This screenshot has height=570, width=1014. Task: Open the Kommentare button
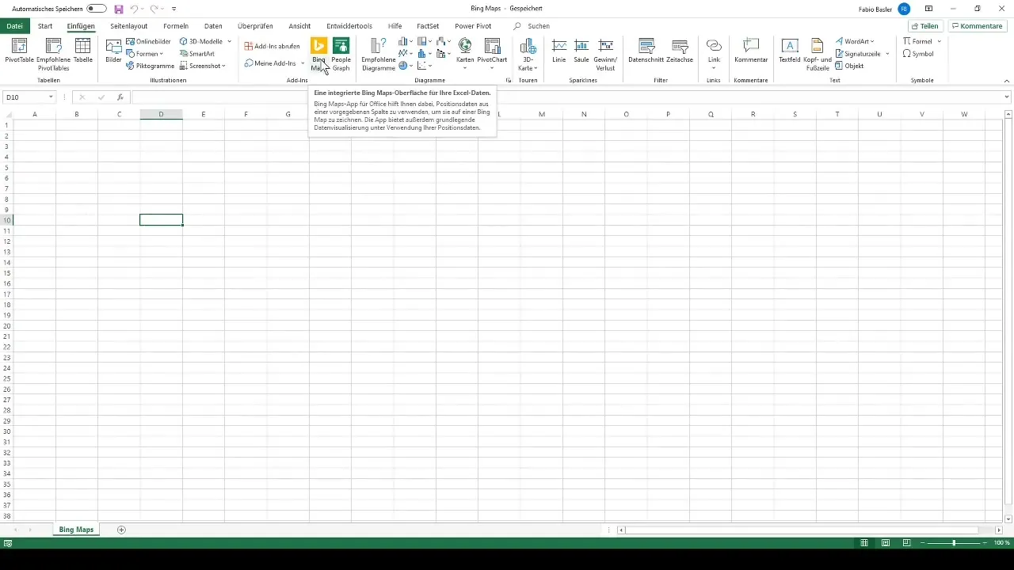coord(977,26)
